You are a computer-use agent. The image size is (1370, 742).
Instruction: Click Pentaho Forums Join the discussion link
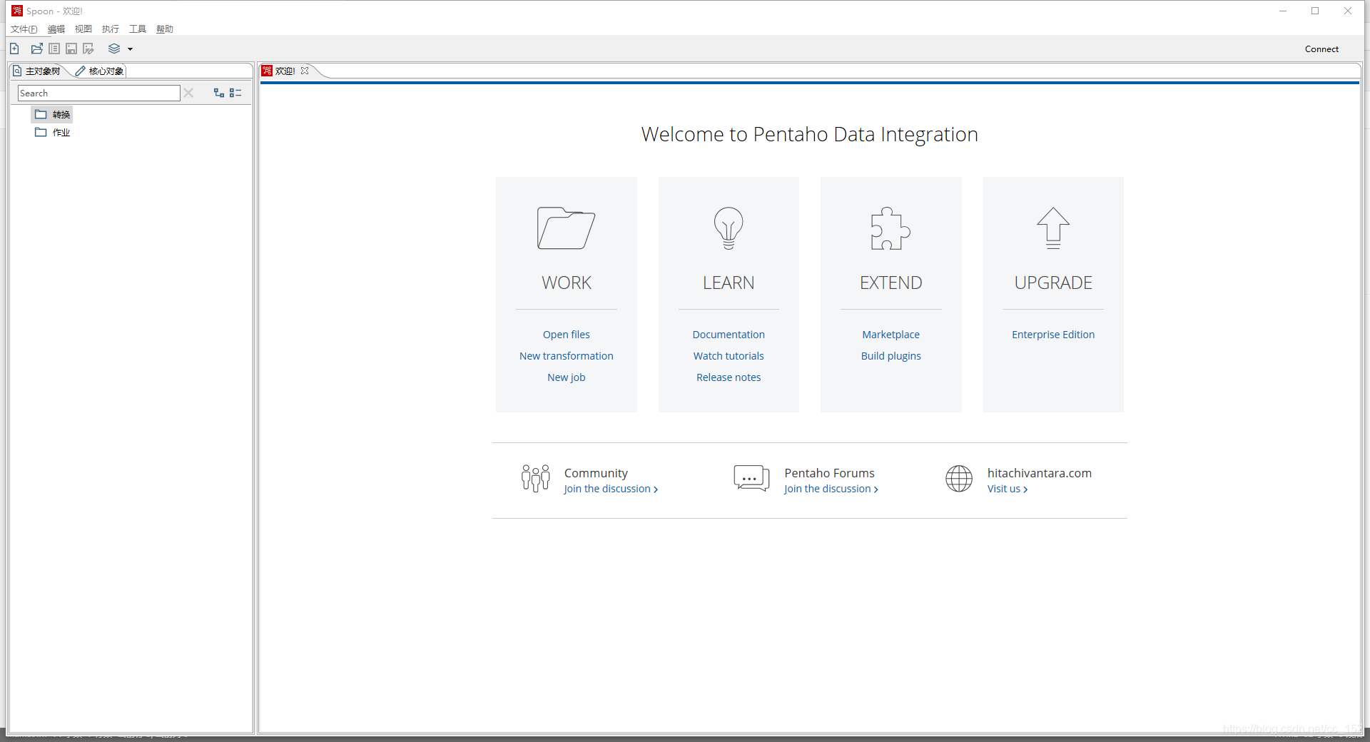[x=831, y=489]
